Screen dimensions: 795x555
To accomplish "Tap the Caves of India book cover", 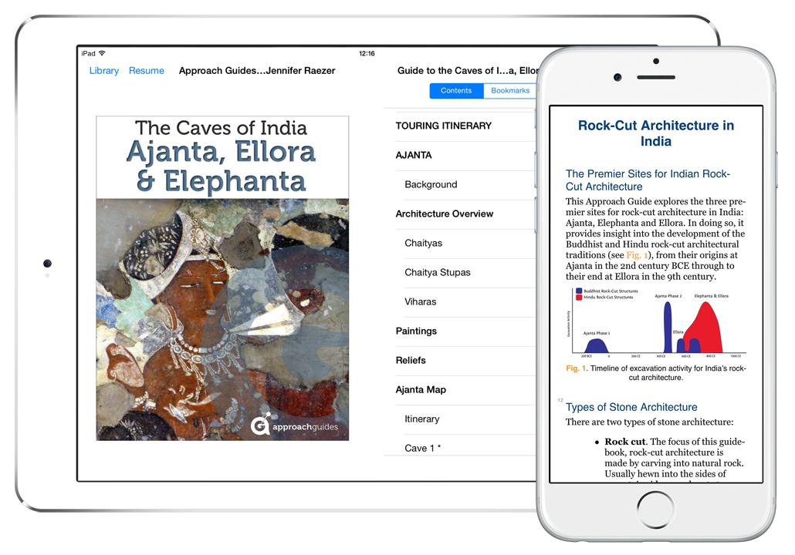I will pyautogui.click(x=222, y=278).
